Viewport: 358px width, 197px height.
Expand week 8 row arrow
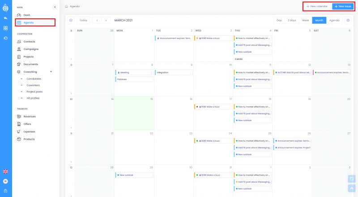71,59
